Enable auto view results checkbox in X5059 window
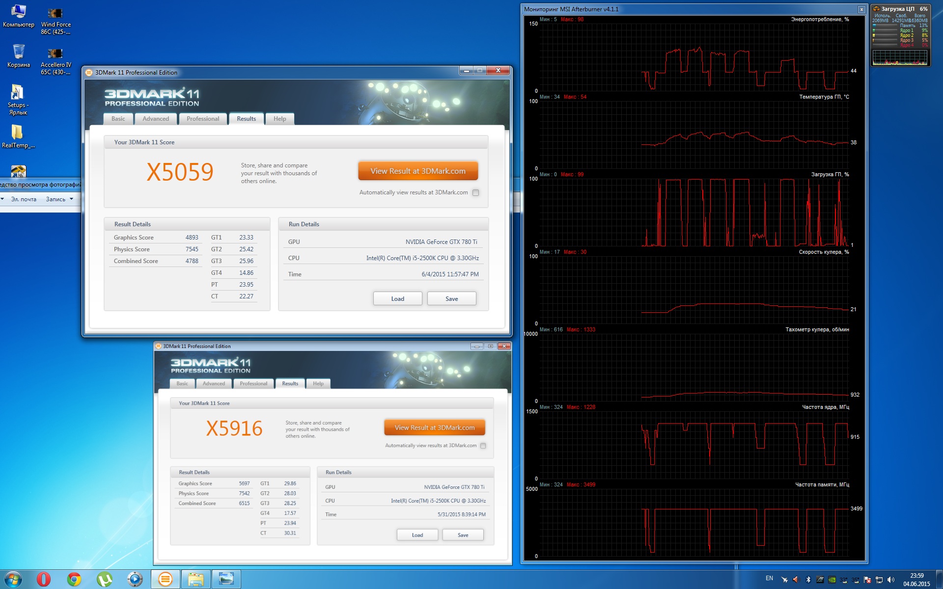Viewport: 943px width, 589px height. (475, 192)
